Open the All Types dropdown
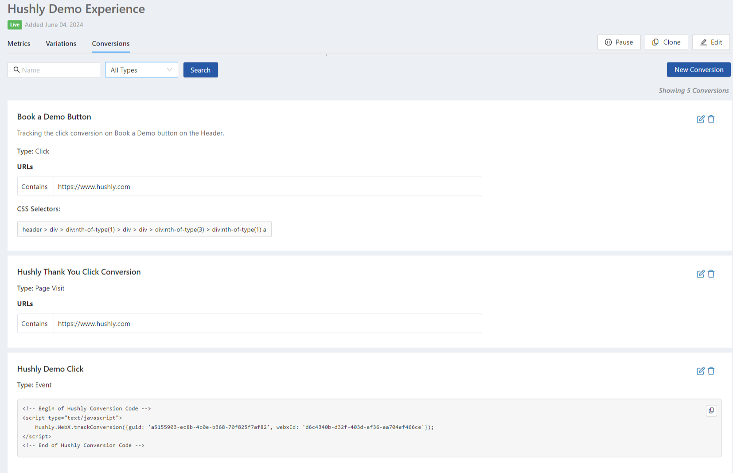The height and width of the screenshot is (473, 733). click(141, 70)
